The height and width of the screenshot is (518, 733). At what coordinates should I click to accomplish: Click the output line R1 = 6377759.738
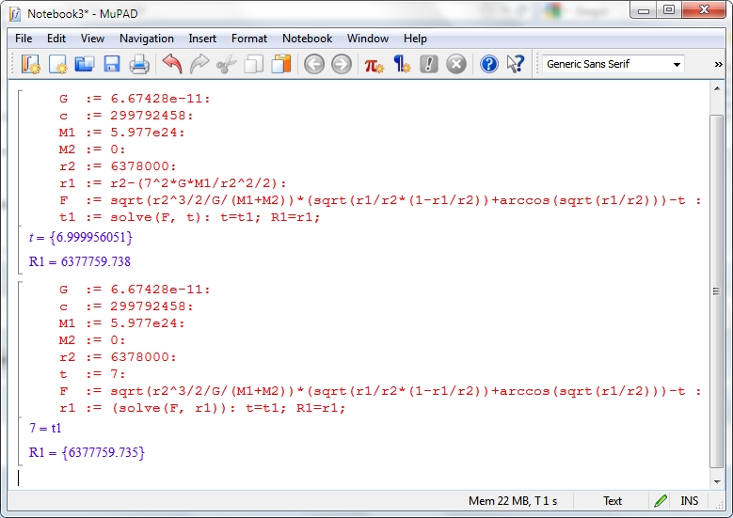point(80,261)
